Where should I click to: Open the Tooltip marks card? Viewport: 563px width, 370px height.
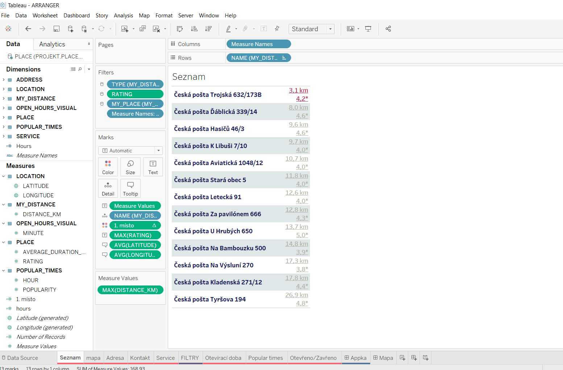coord(131,189)
